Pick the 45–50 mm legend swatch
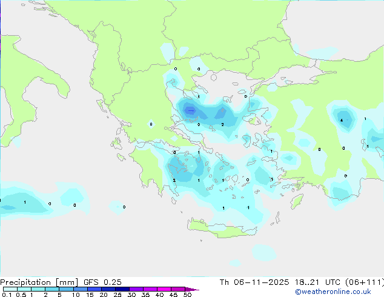This screenshot has width=384, height=297. pyautogui.click(x=178, y=289)
